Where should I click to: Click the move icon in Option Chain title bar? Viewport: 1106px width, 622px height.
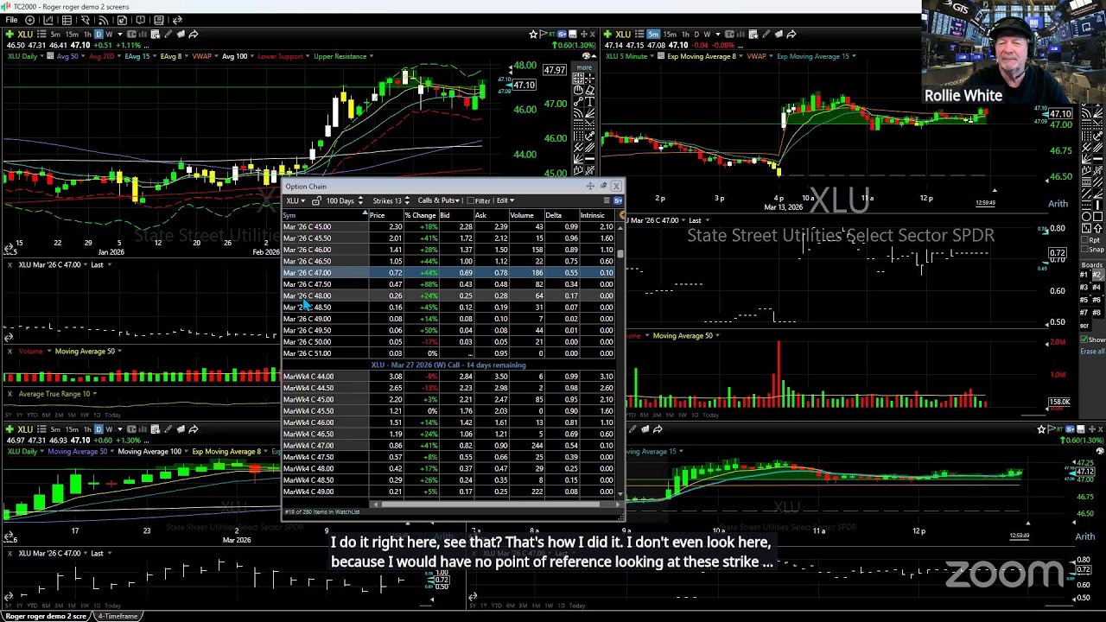tap(590, 186)
